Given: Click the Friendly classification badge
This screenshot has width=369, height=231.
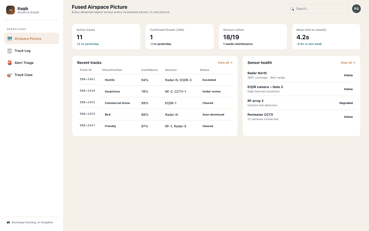Looking at the screenshot, I should (x=110, y=126).
